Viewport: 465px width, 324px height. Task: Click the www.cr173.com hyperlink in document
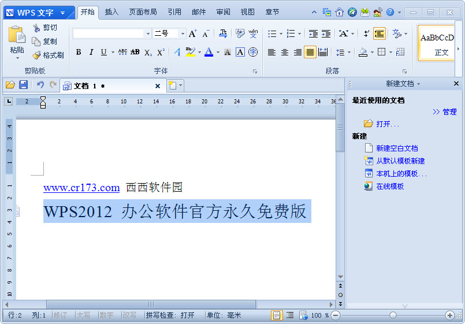pos(81,188)
